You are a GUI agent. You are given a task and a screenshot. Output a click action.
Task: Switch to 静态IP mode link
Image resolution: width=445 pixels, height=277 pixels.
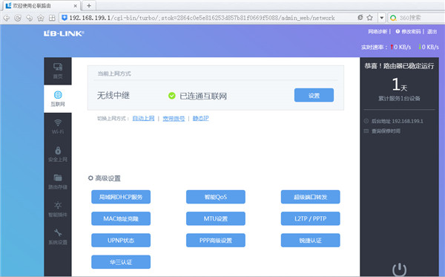click(x=201, y=118)
